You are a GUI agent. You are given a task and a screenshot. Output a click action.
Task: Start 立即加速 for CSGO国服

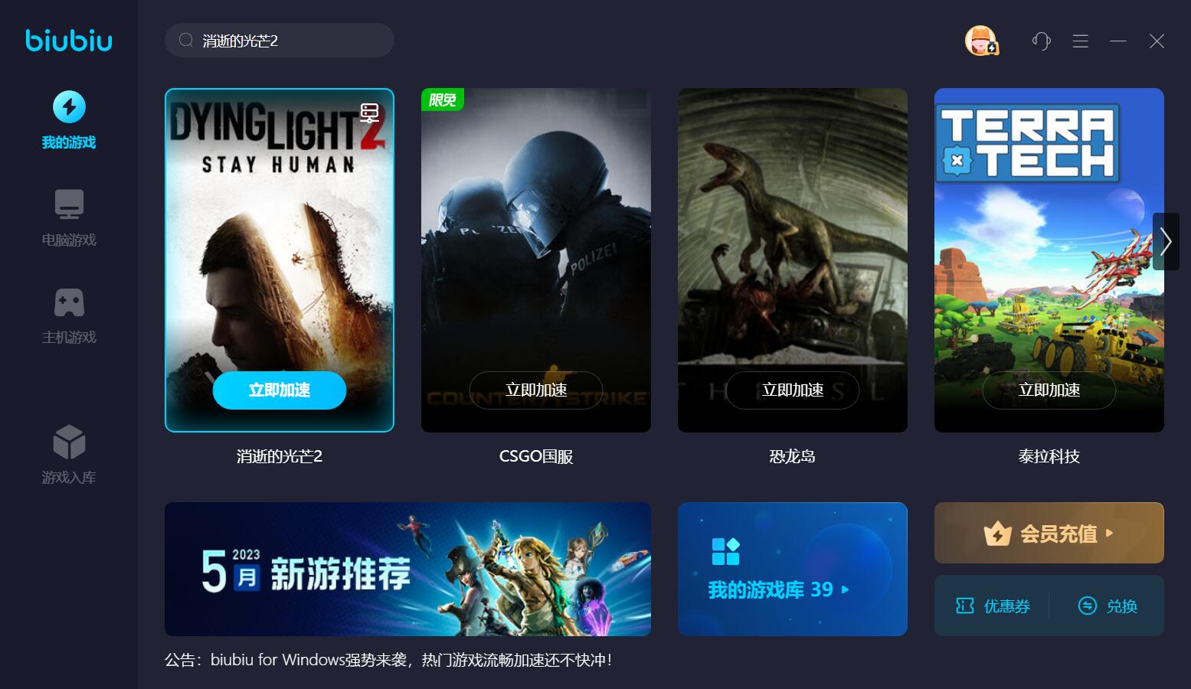[x=536, y=390]
